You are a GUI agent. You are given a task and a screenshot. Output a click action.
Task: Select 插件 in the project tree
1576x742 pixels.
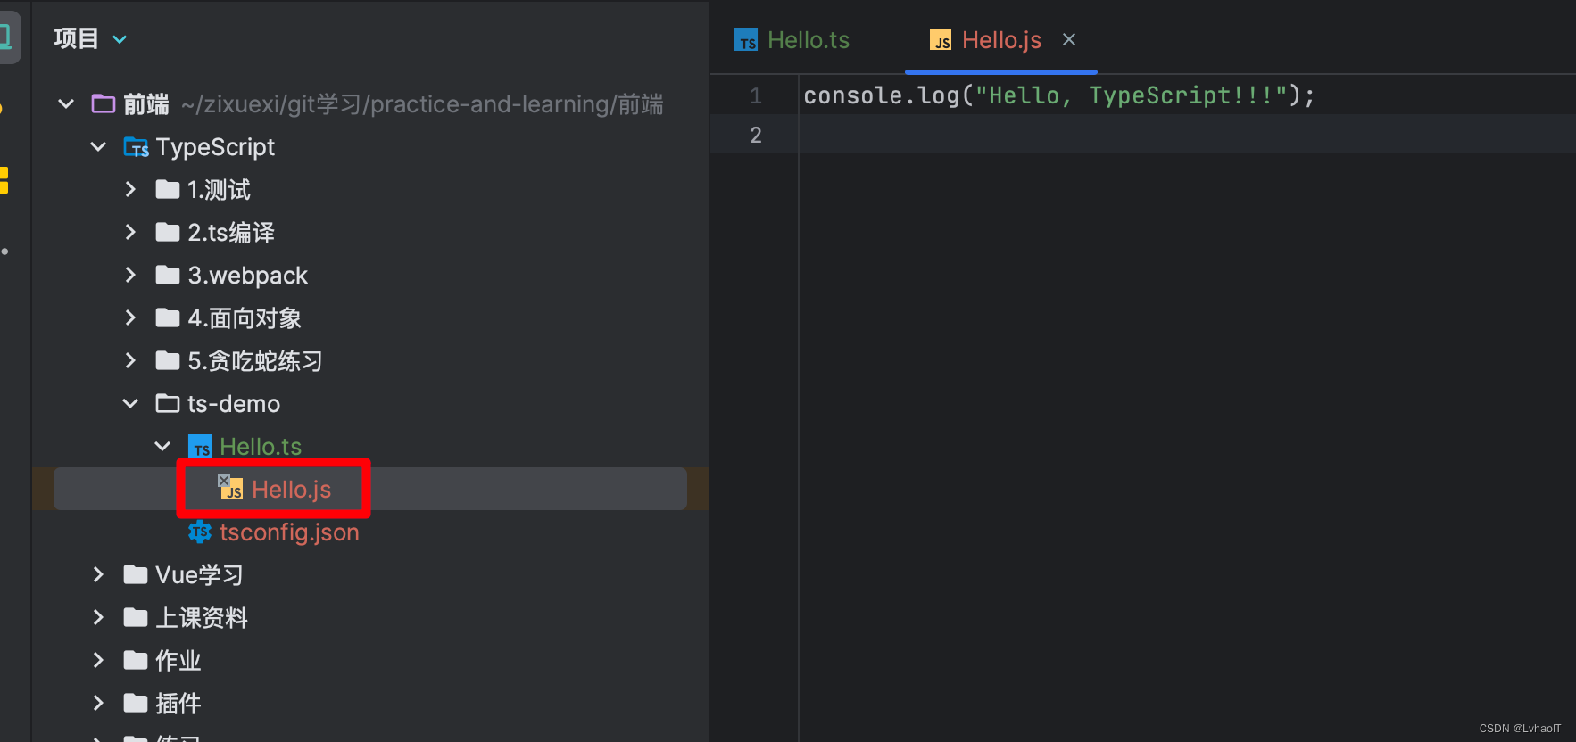coord(178,703)
